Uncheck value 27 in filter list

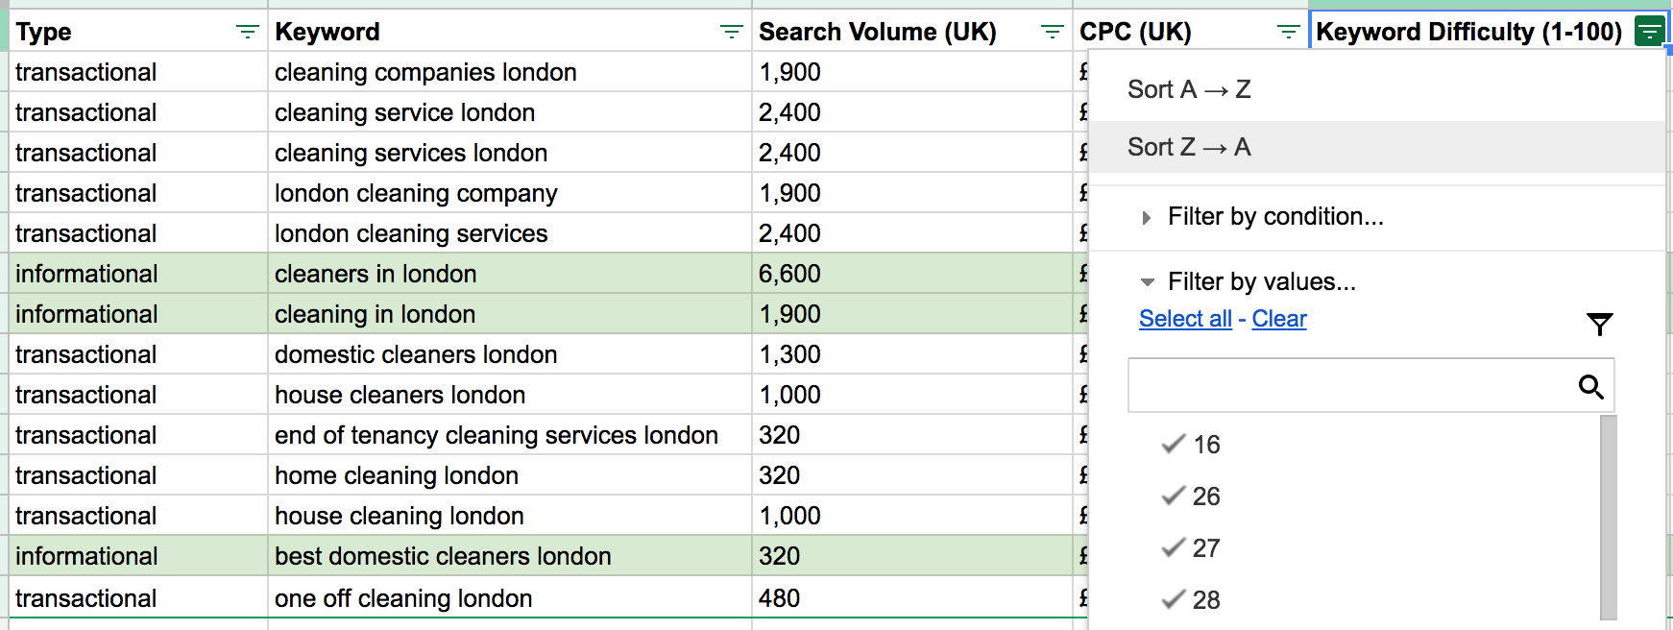tap(1174, 548)
